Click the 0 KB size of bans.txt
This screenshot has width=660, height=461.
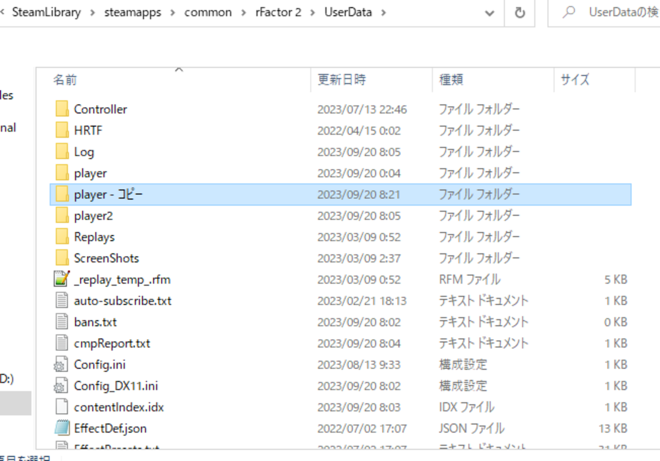point(616,323)
